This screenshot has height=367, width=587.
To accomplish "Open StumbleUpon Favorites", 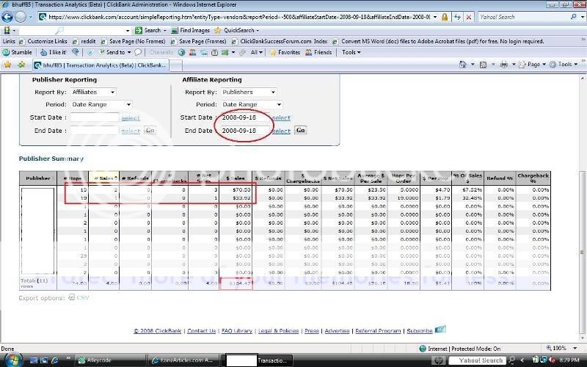I will point(285,52).
